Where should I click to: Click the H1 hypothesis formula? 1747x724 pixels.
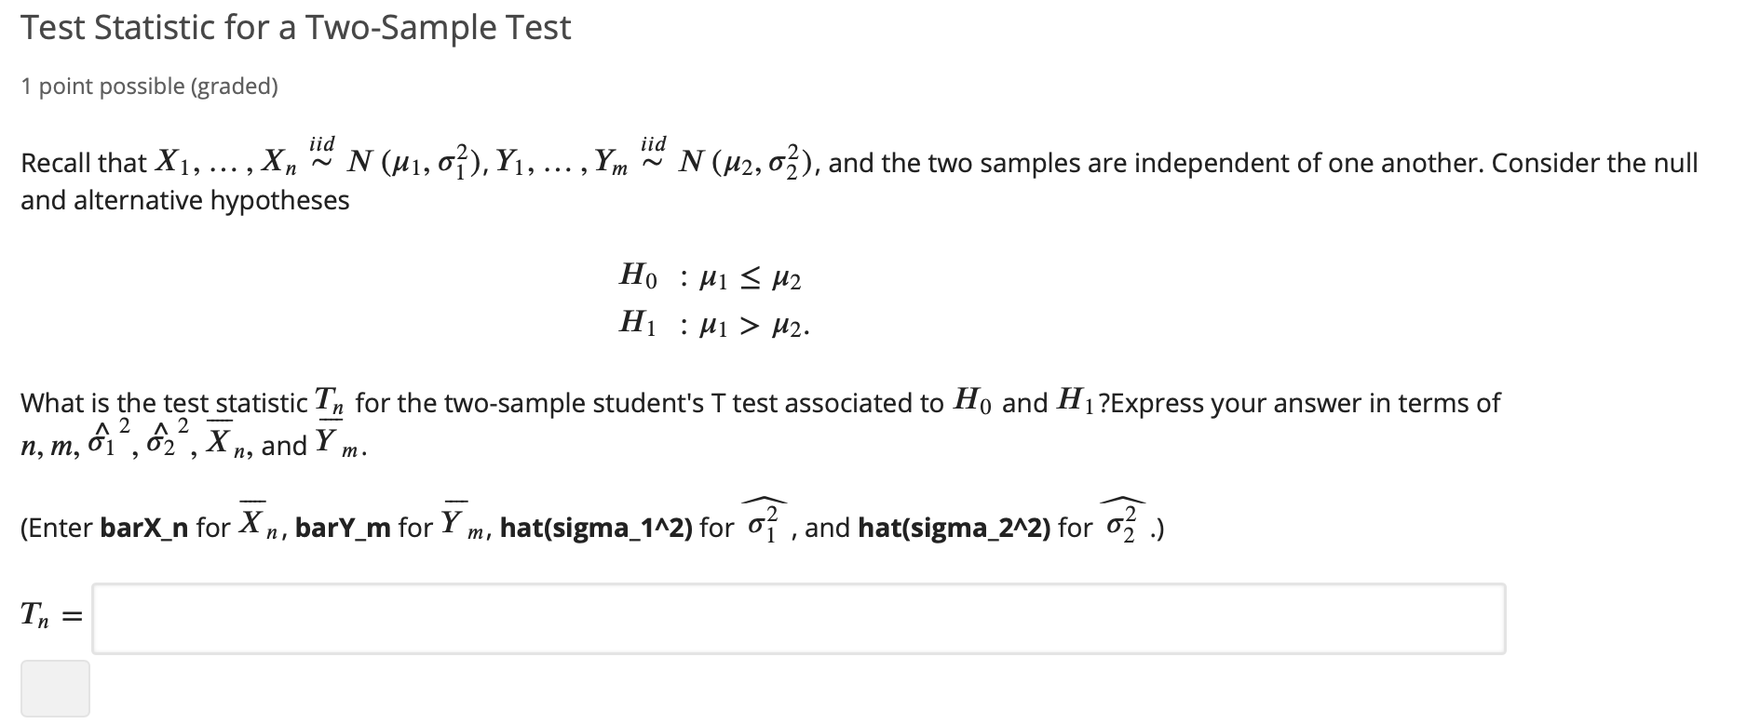click(x=713, y=324)
